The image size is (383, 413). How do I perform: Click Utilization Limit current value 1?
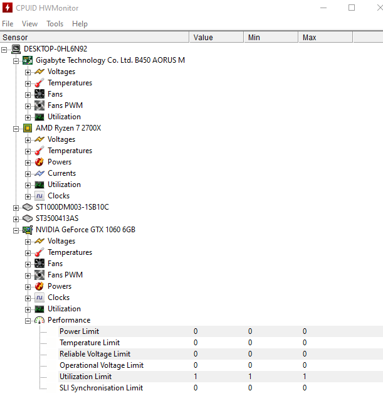196,377
